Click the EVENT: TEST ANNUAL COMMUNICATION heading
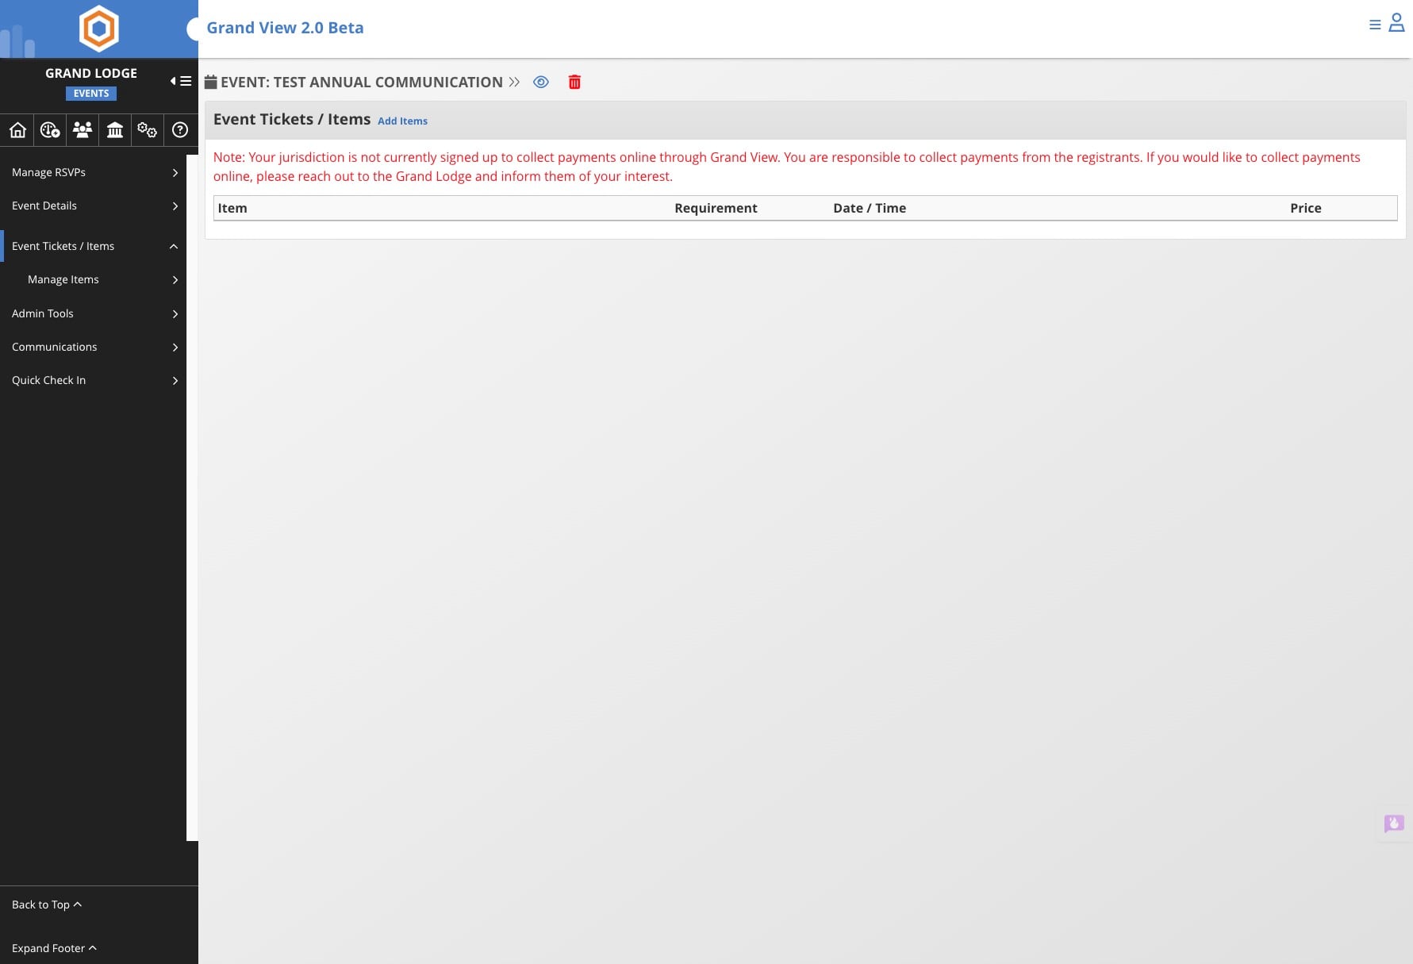The image size is (1413, 964). coord(362,82)
